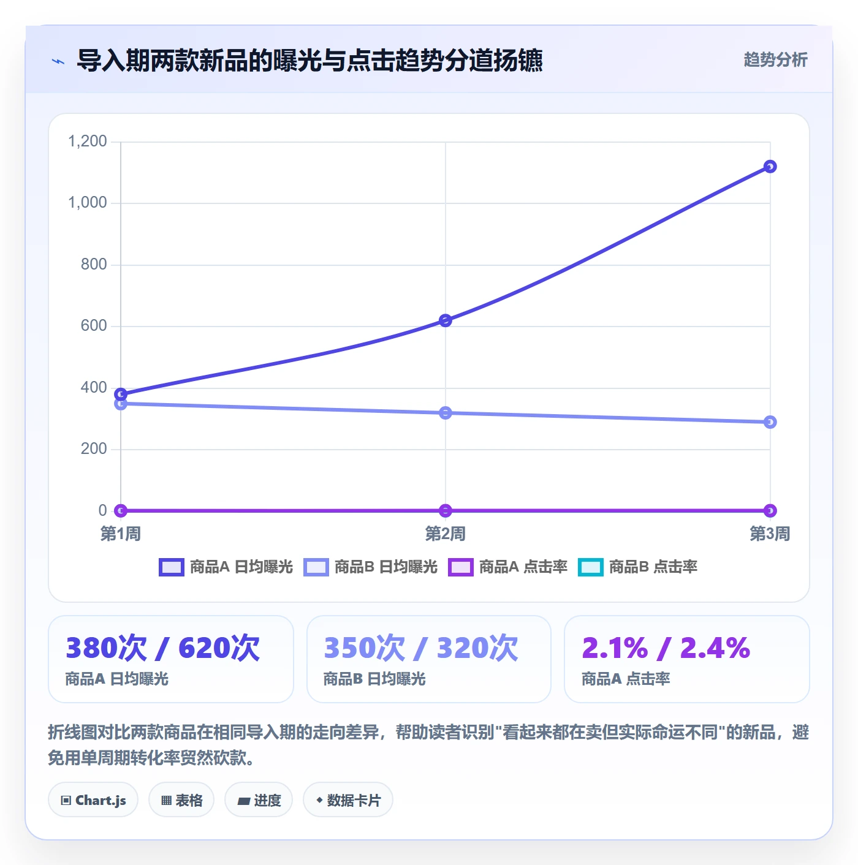Click the square icon in Chart.js chip
This screenshot has height=865, width=858.
click(x=66, y=801)
